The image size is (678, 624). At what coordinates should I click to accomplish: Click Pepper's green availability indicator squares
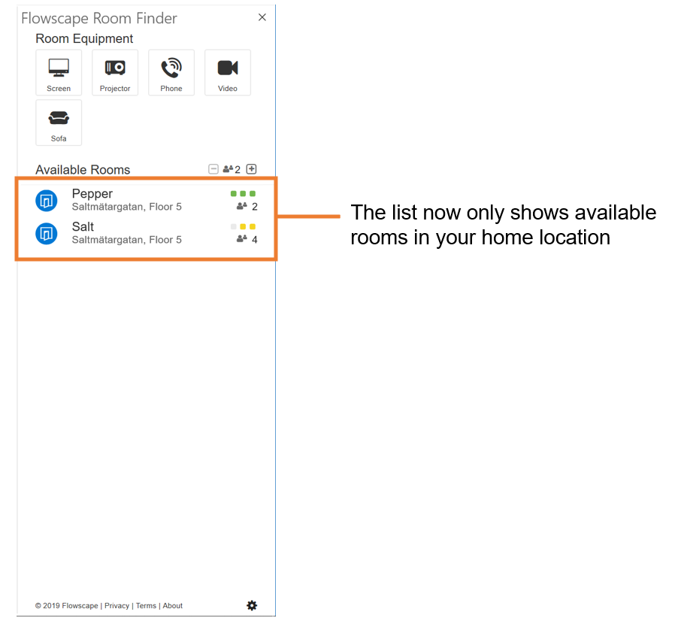point(243,194)
